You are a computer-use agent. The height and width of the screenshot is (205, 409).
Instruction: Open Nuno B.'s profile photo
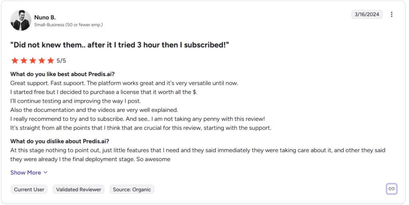21,20
